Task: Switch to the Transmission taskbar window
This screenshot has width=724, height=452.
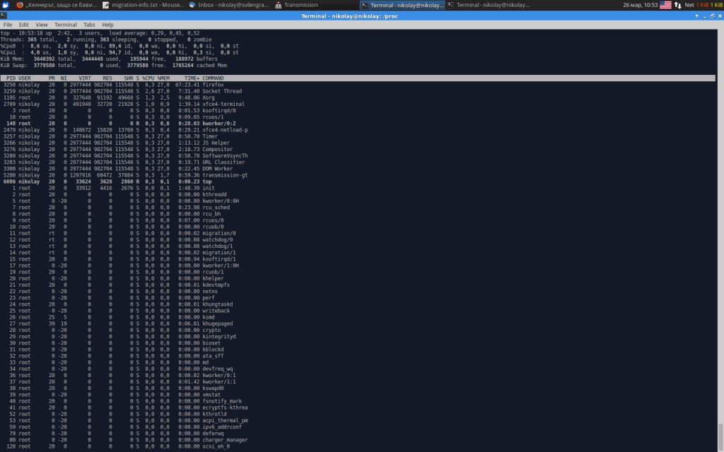Action: coord(315,5)
